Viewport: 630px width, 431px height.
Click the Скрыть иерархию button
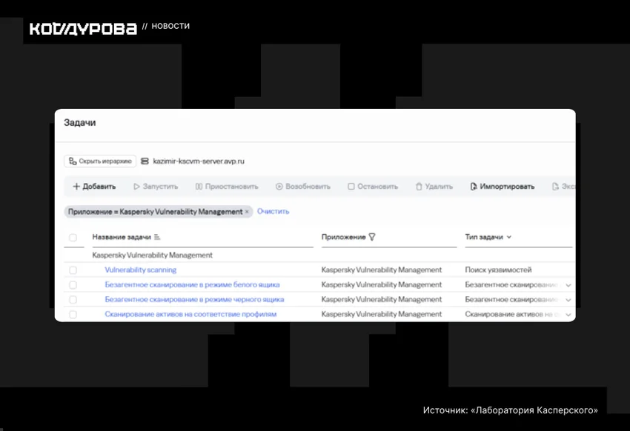click(100, 161)
